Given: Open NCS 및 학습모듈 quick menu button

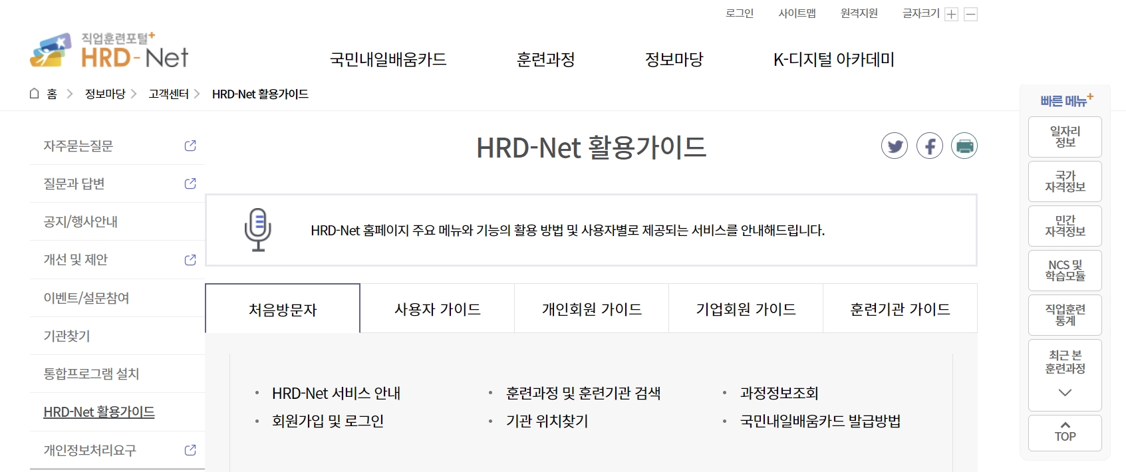Looking at the screenshot, I should 1065,271.
